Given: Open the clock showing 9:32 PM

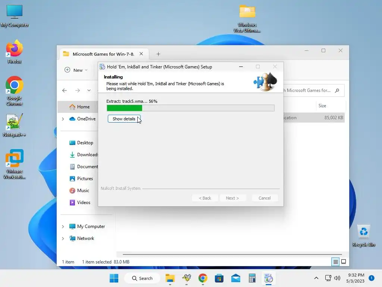Looking at the screenshot, I should pyautogui.click(x=355, y=278).
